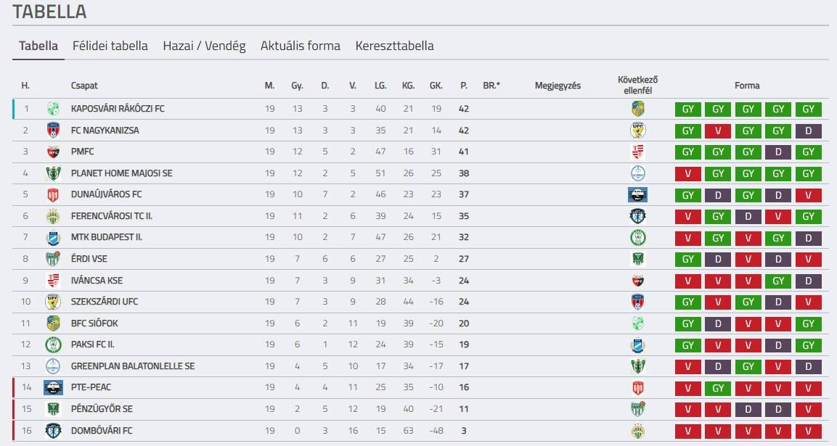
Task: Click Dombóvári FC team logo
Action: click(53, 431)
